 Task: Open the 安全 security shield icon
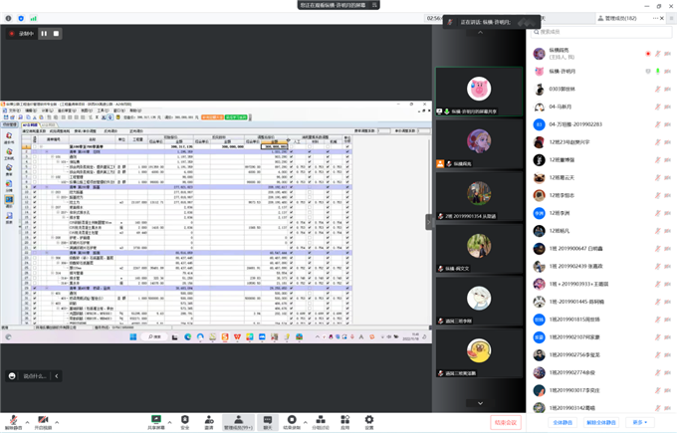pos(184,419)
